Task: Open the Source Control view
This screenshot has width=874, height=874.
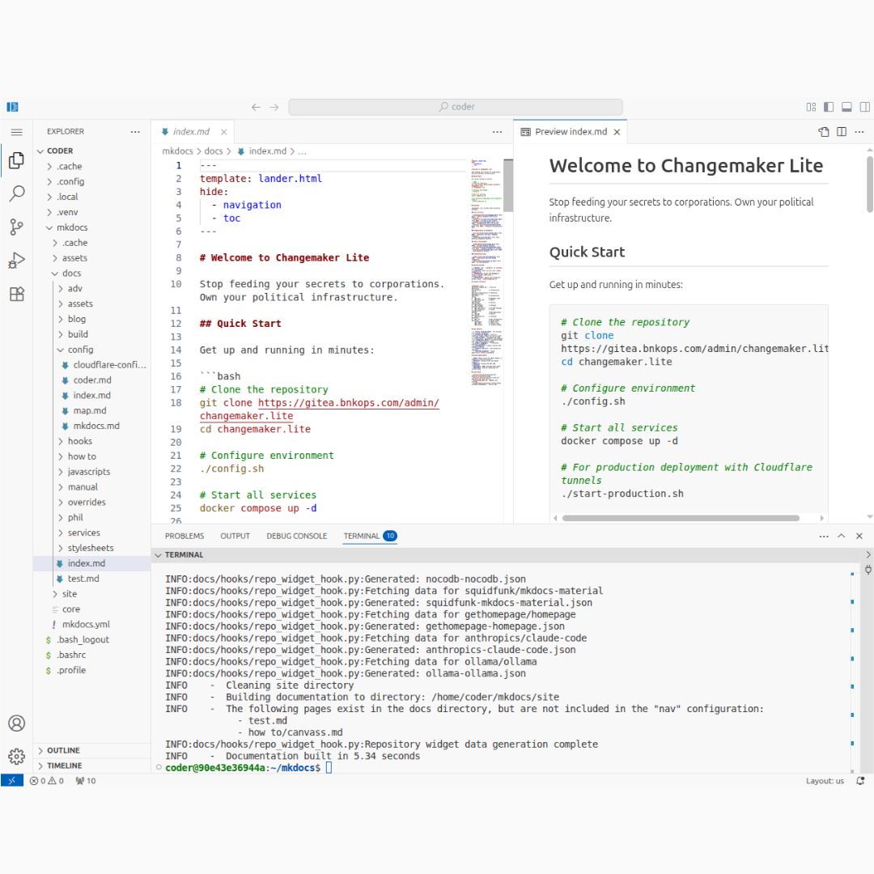Action: click(x=16, y=227)
